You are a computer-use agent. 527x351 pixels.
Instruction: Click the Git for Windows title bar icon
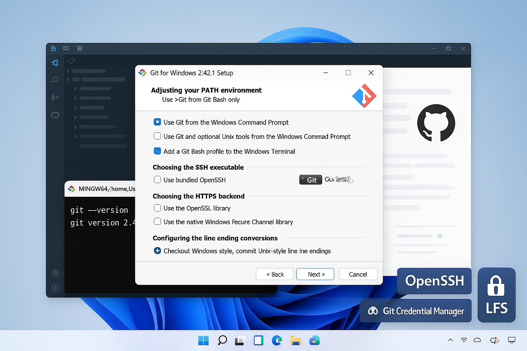142,73
